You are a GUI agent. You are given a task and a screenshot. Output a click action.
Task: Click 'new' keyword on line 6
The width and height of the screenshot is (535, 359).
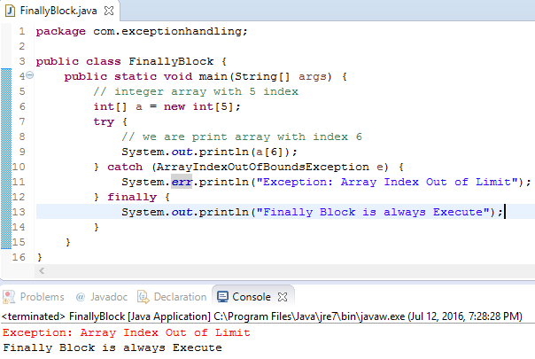(174, 106)
